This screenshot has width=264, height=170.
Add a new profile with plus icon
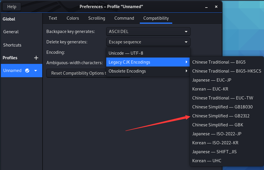[36, 58]
